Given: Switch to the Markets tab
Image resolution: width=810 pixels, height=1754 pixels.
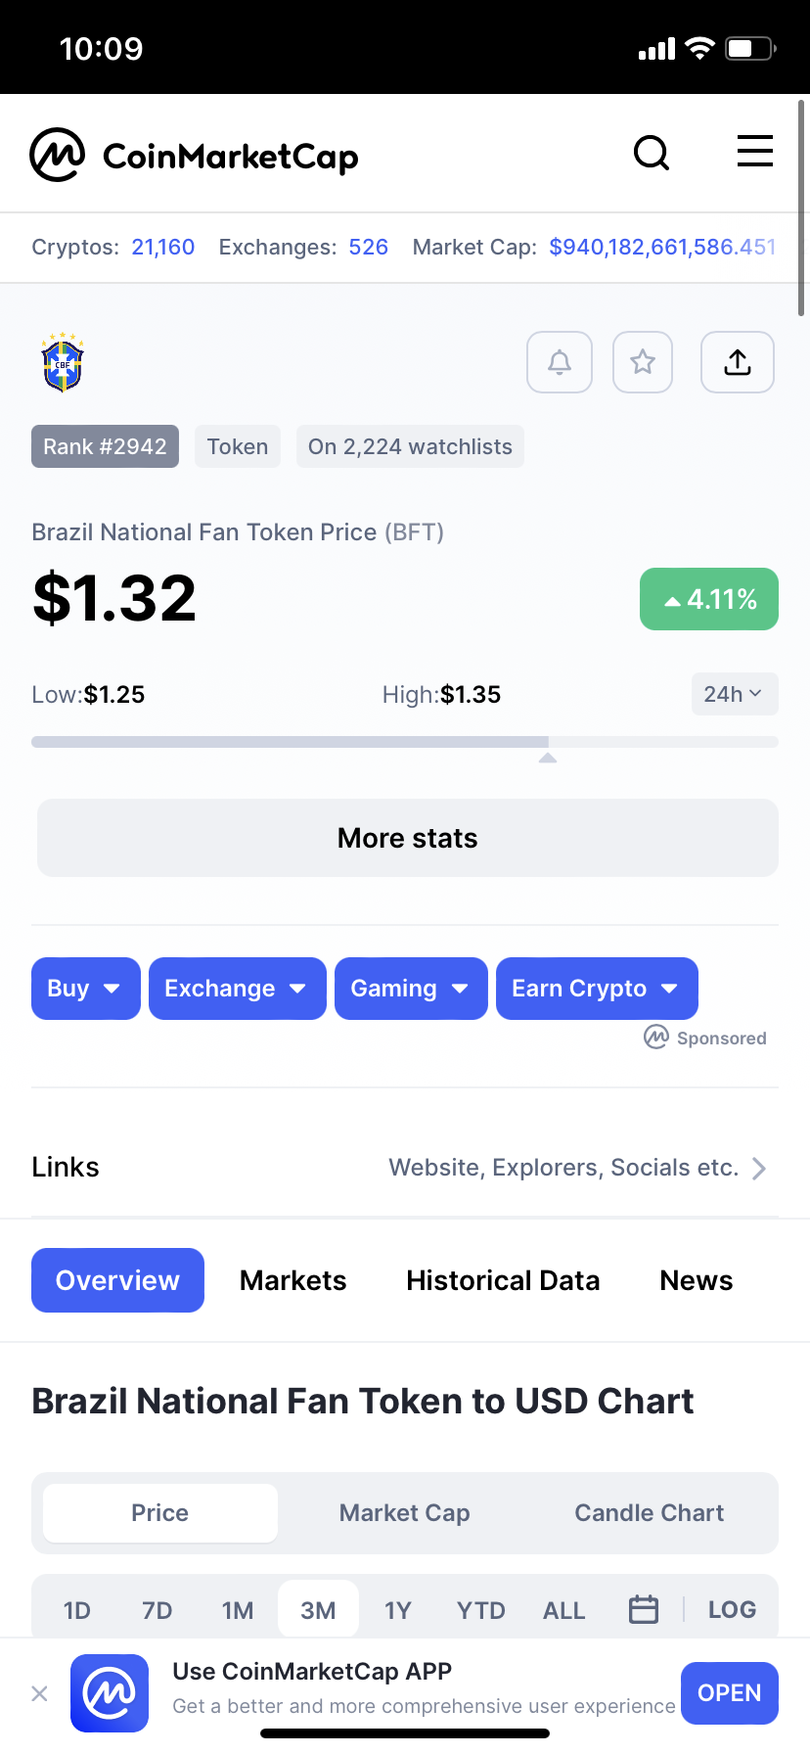Looking at the screenshot, I should point(293,1280).
